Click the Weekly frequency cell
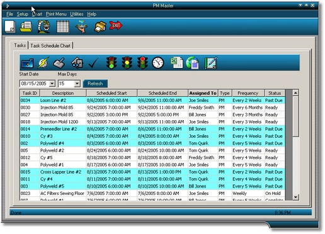Screen dimensions: 325x234 click(248, 193)
